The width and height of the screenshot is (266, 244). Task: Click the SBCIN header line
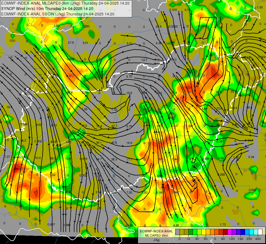pos(58,14)
